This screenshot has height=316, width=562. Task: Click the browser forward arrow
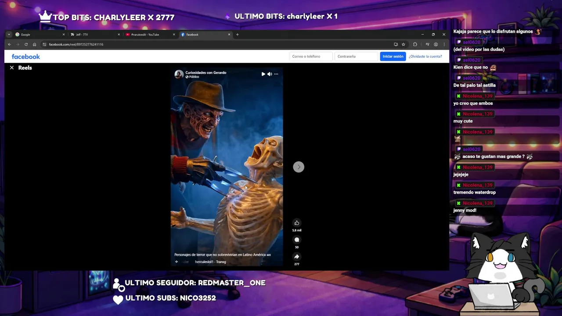18,44
